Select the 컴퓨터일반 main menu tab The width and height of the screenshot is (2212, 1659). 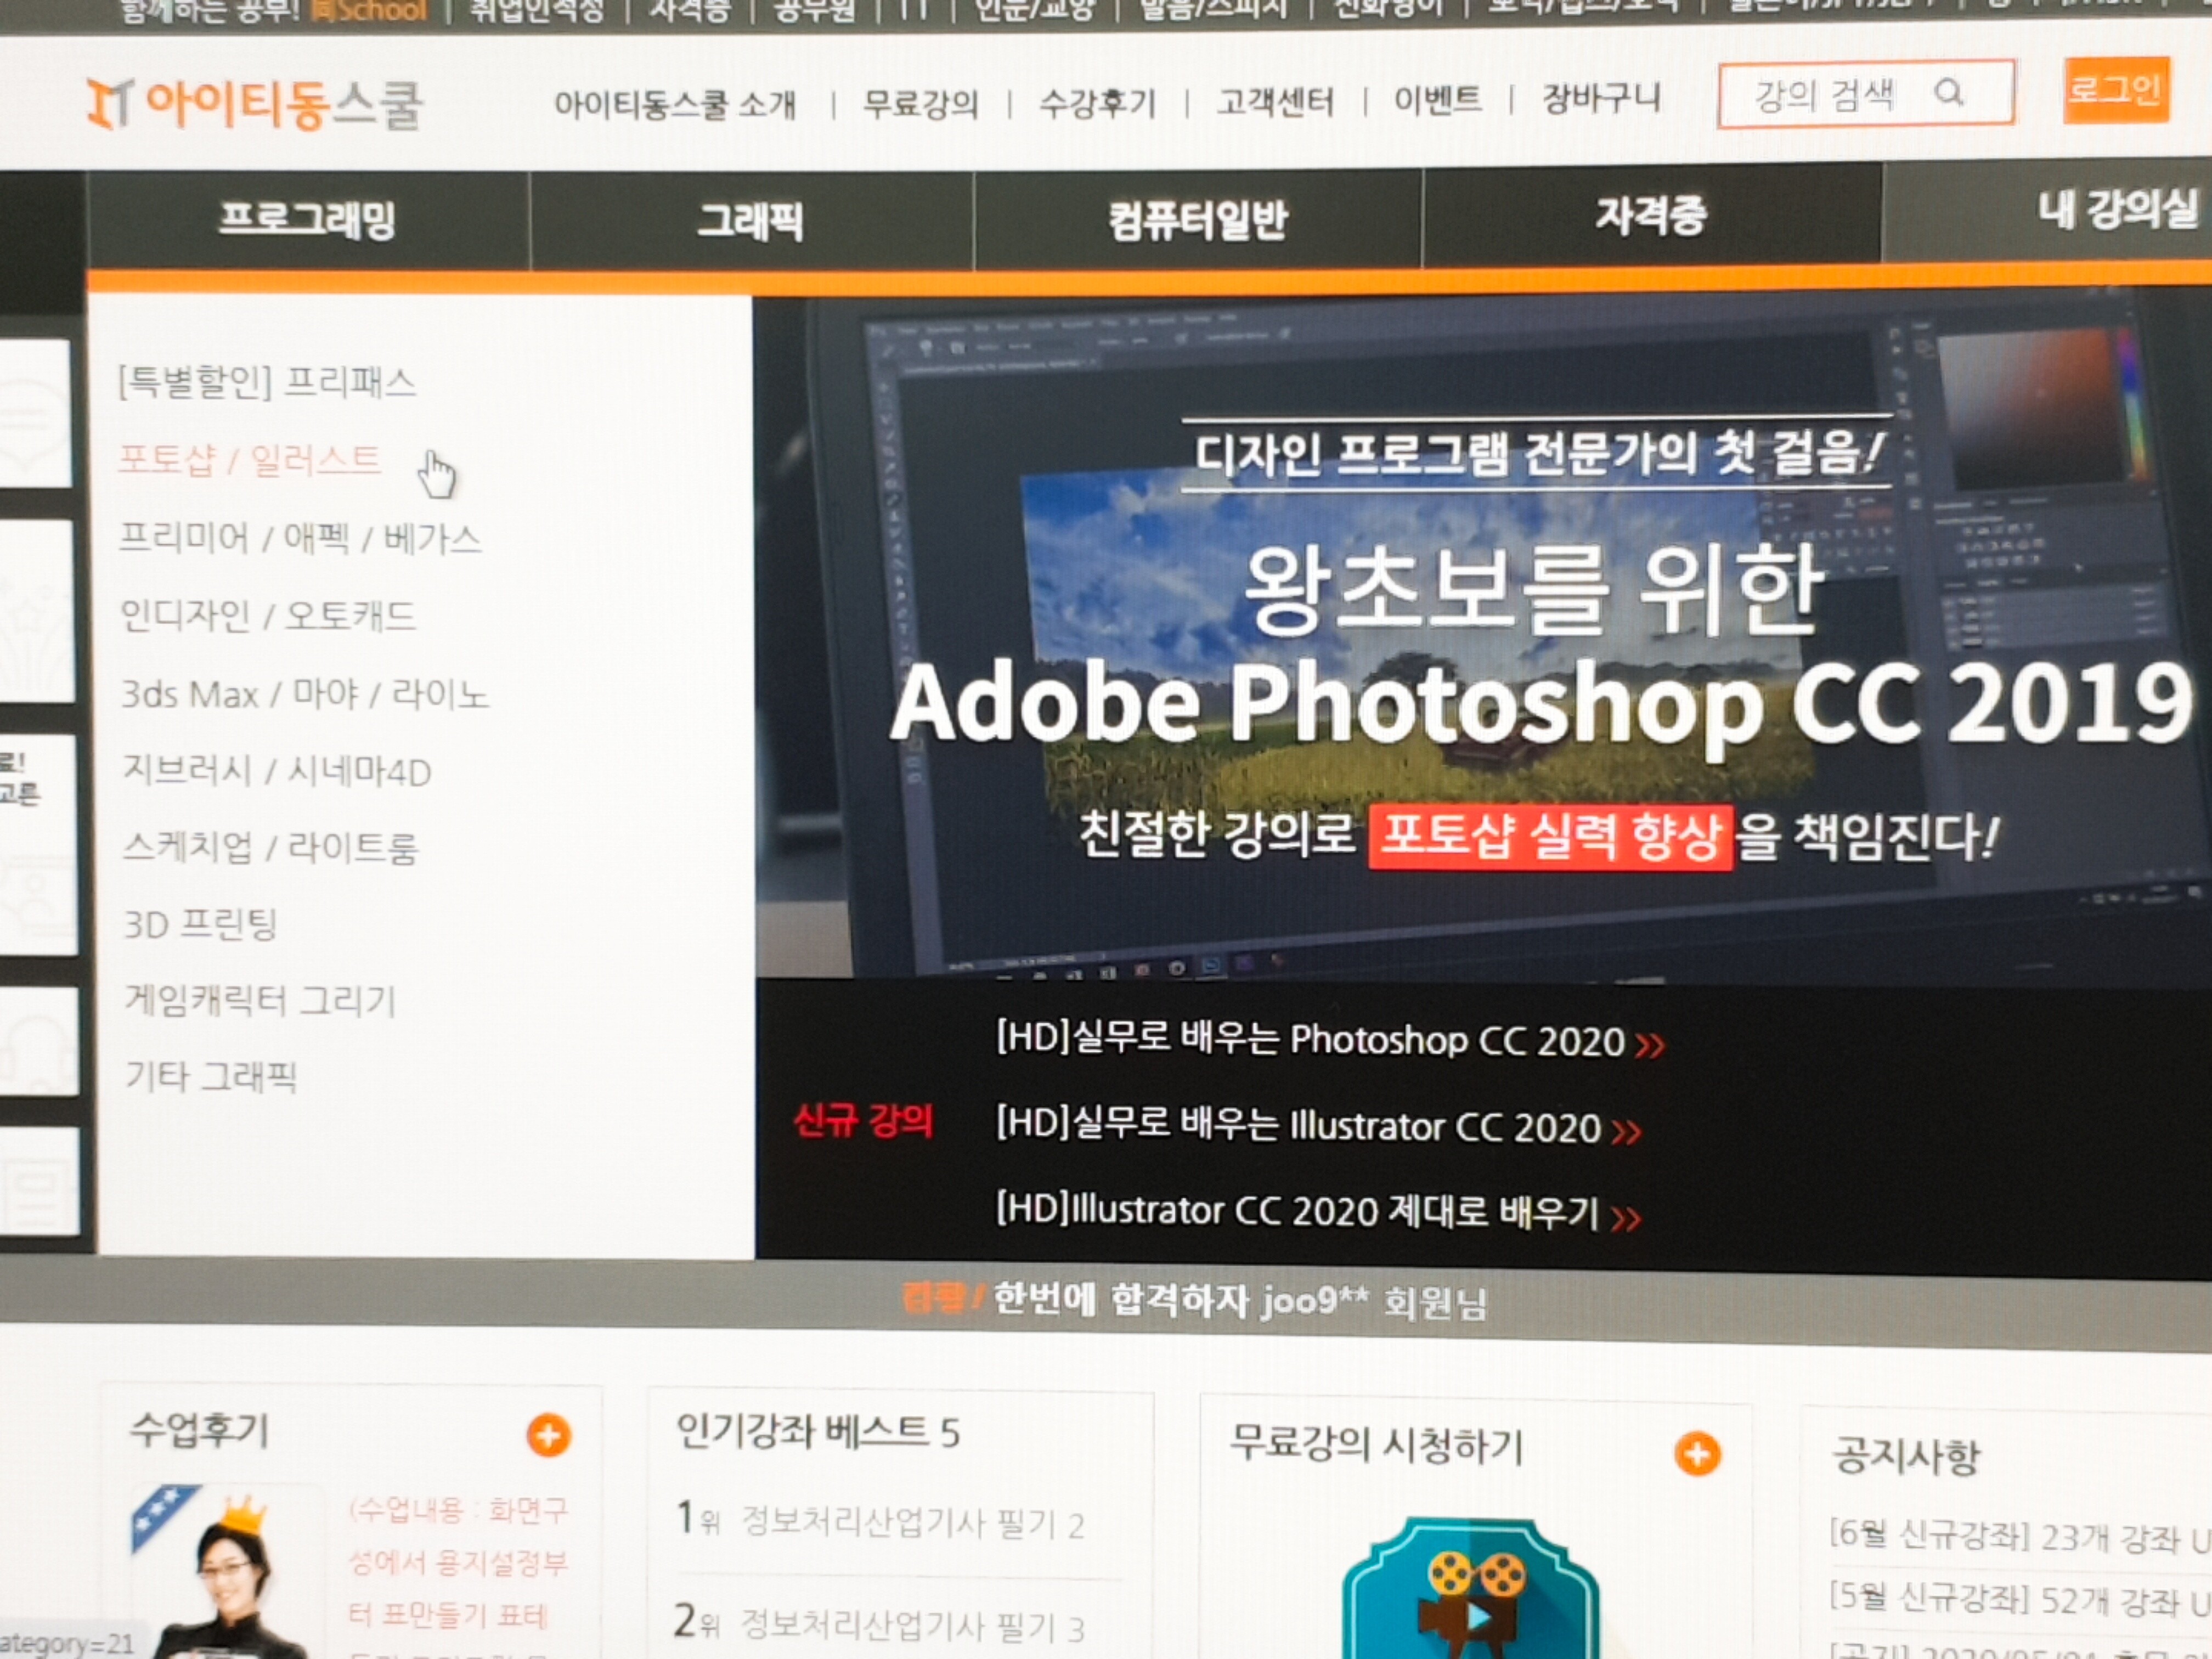point(1198,219)
